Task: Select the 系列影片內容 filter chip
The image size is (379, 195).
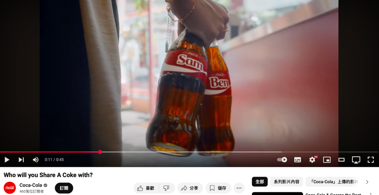Action: point(286,182)
